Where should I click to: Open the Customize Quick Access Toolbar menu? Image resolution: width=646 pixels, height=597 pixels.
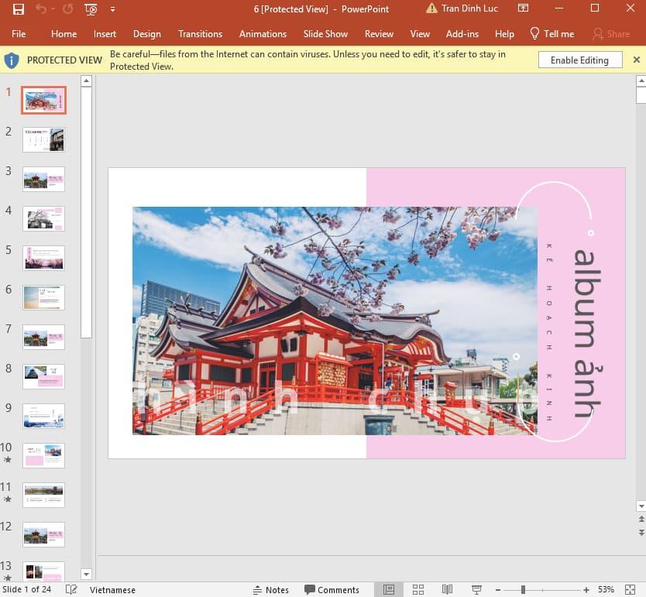(112, 9)
